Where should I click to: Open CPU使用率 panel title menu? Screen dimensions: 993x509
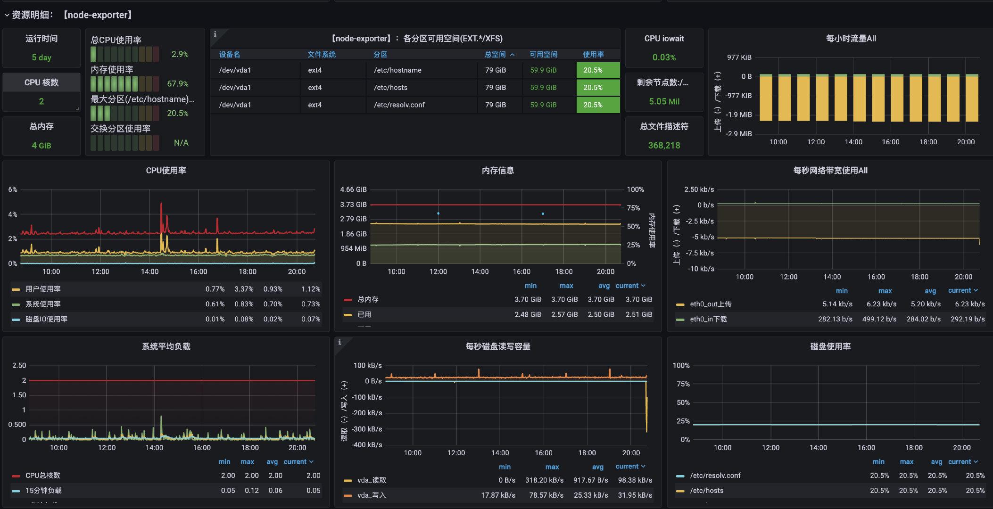165,171
